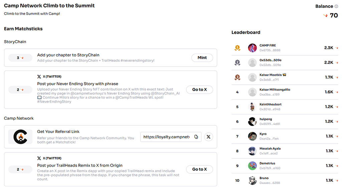The width and height of the screenshot is (342, 190).
Task: Select the Kaisar Militsongalilo leaderboard name
Action: 275,89
